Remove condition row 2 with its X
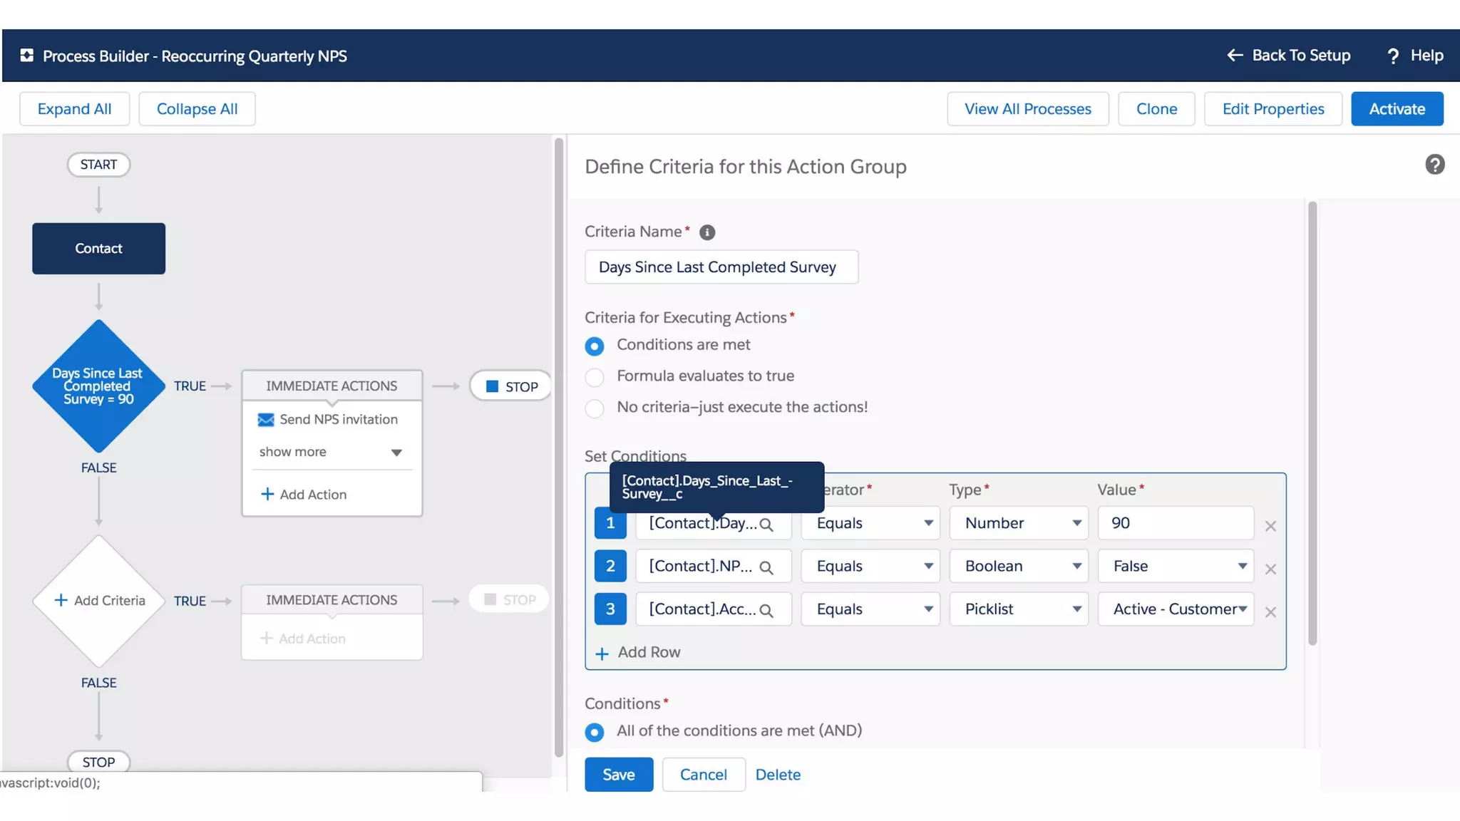Screen dimensions: 1460x821 1270,569
